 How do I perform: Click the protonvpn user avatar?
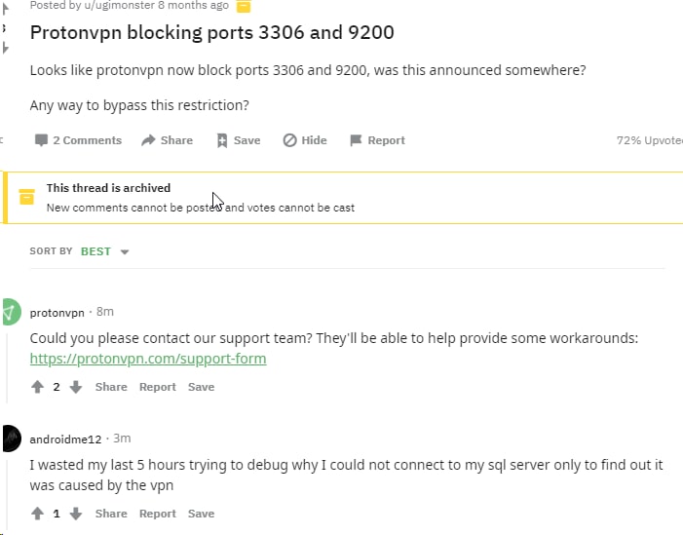click(9, 313)
